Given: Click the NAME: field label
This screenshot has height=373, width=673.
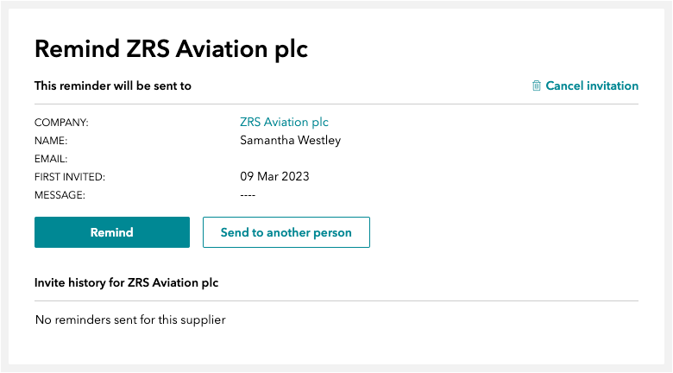Looking at the screenshot, I should tap(51, 141).
